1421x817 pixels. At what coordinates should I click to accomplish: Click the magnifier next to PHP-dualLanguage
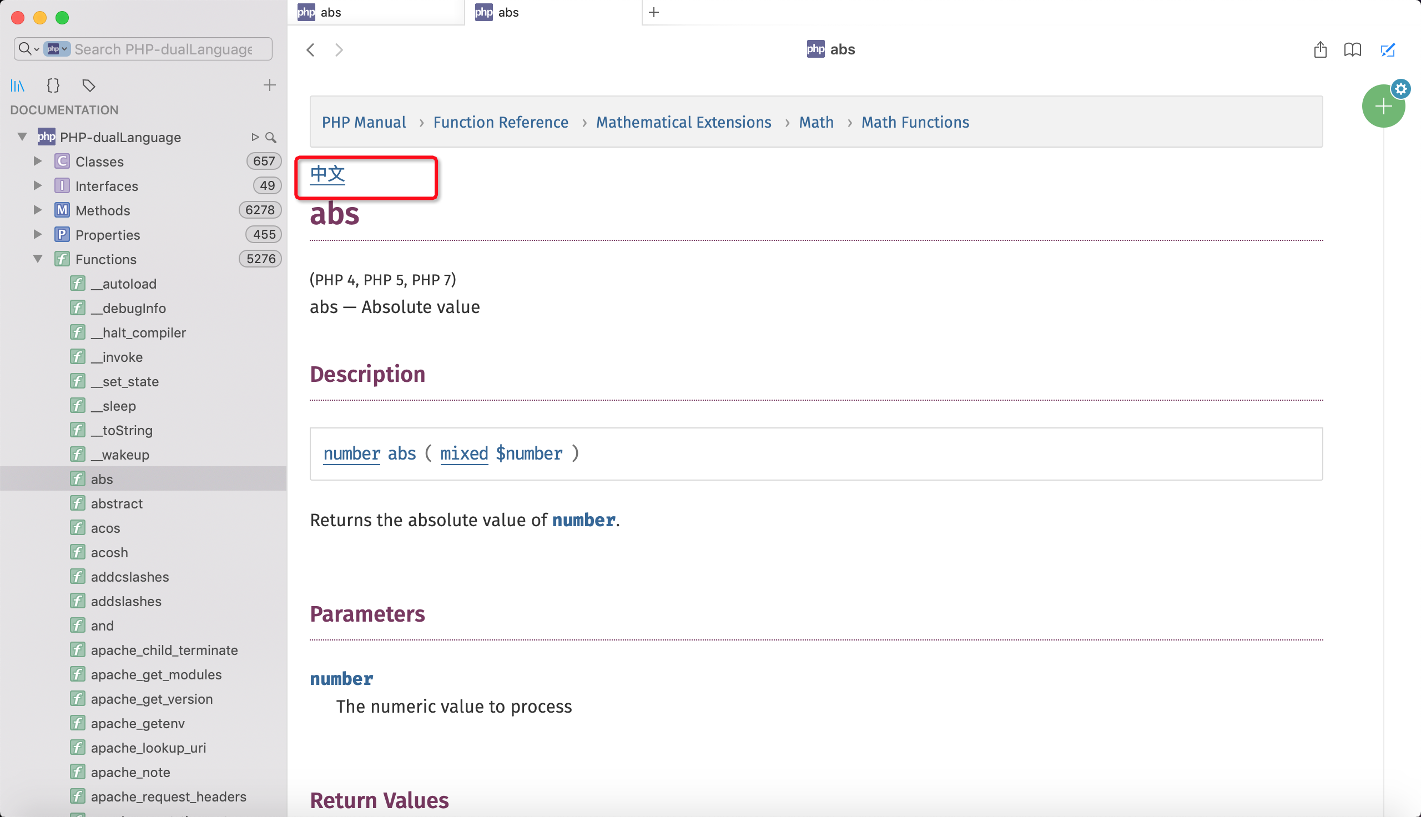270,137
